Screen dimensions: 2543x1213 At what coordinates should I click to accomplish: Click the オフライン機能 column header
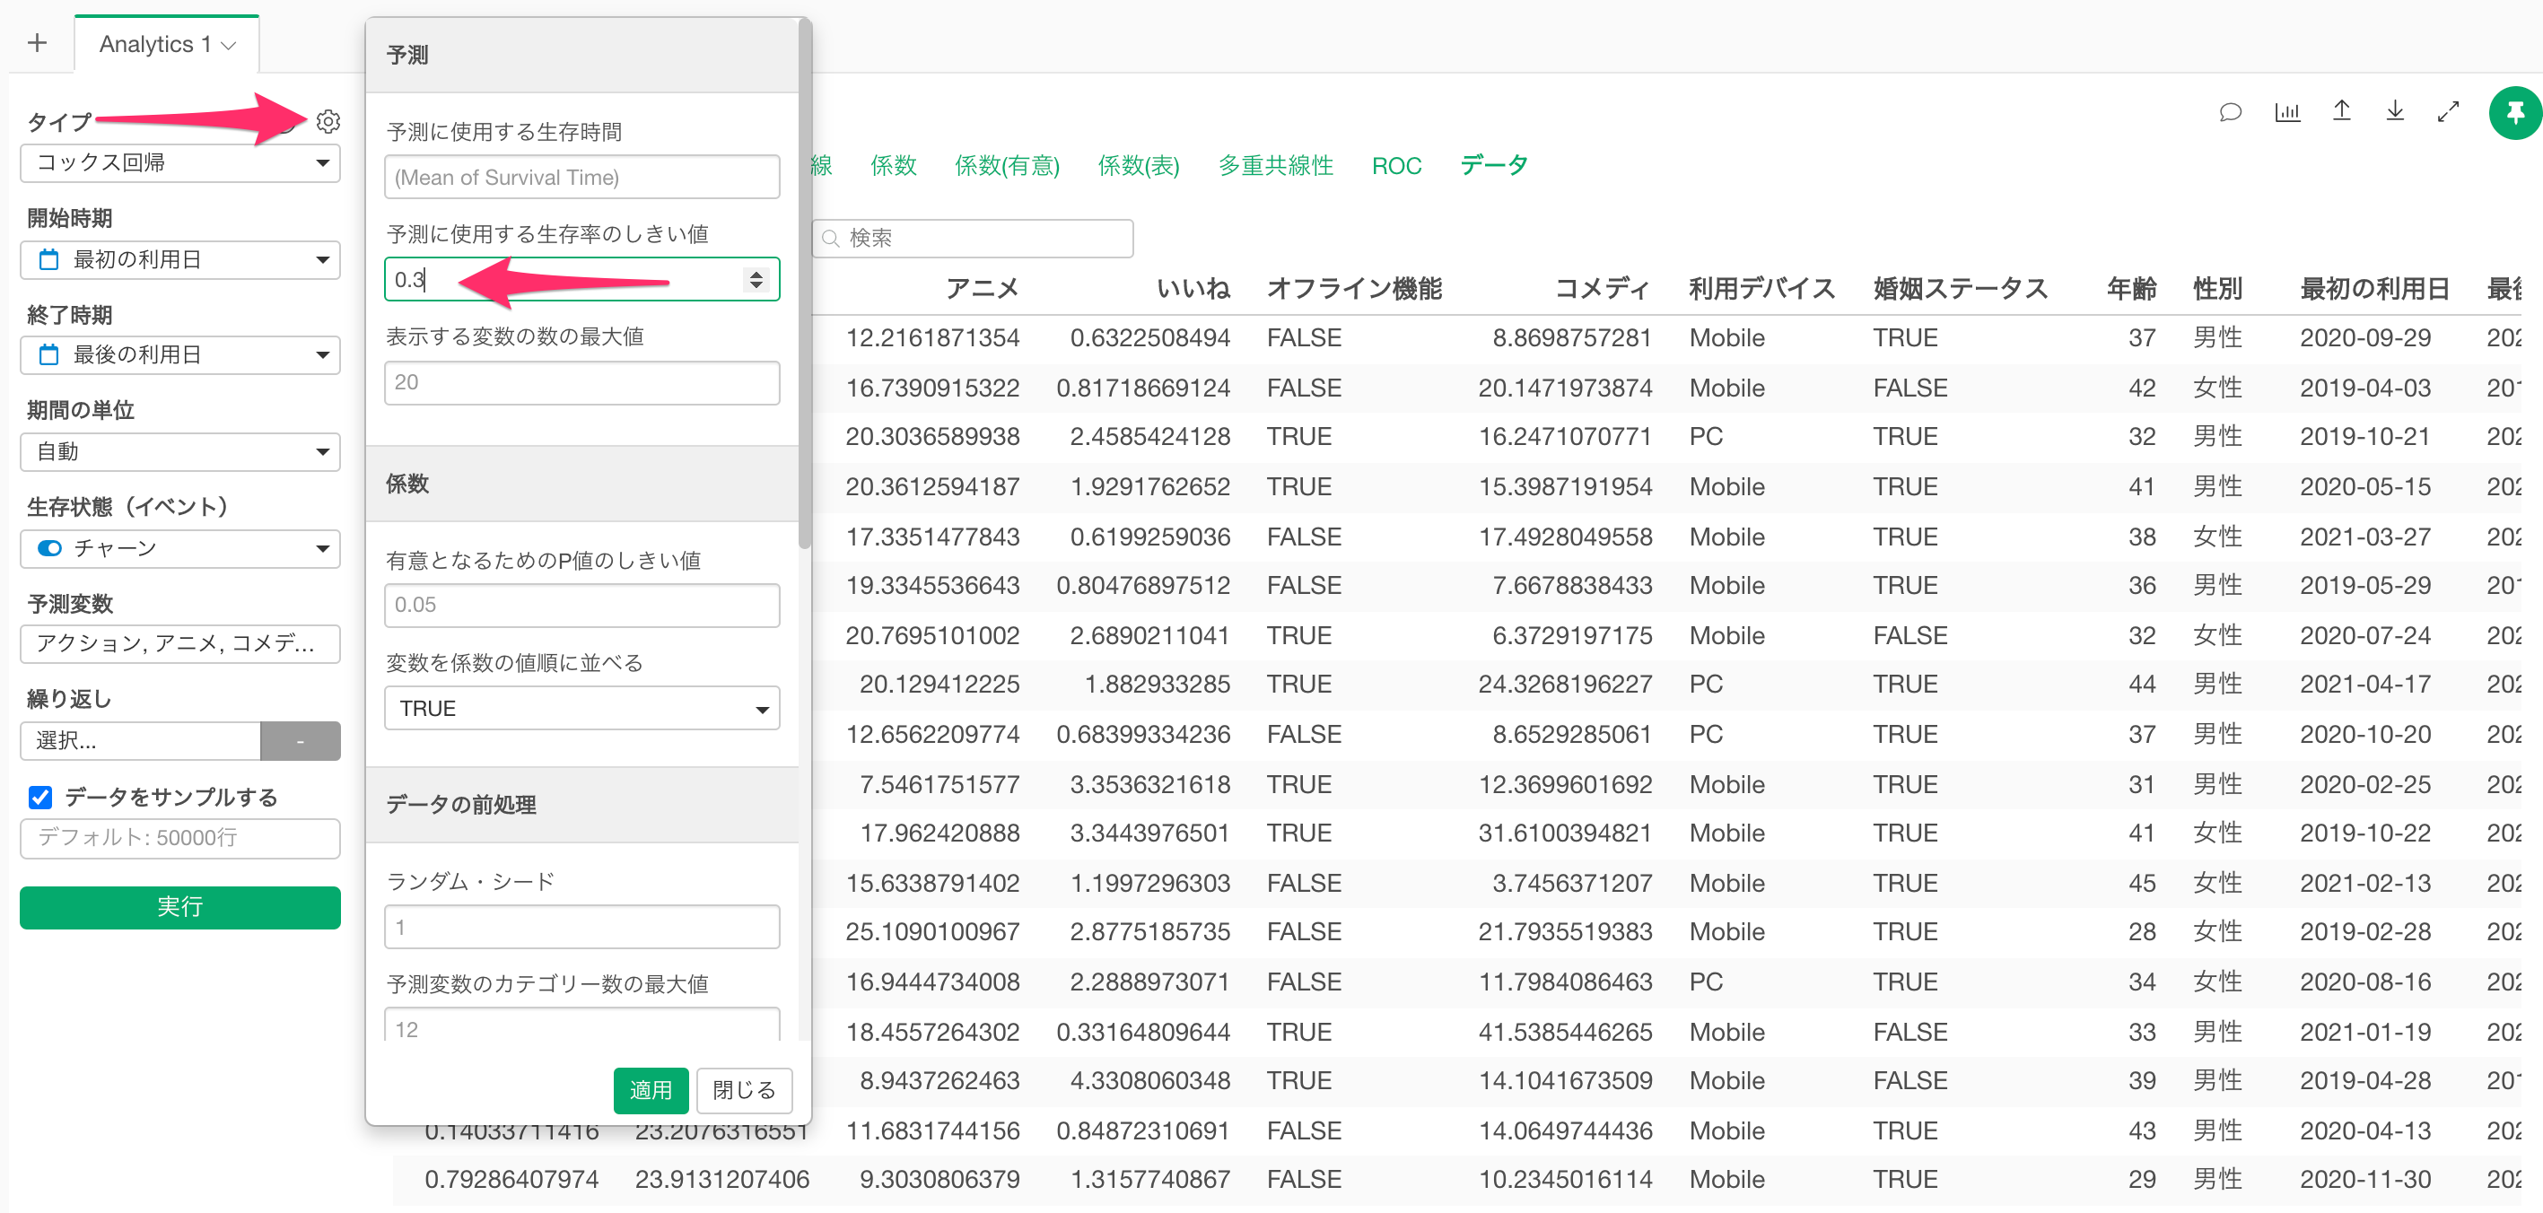point(1354,288)
